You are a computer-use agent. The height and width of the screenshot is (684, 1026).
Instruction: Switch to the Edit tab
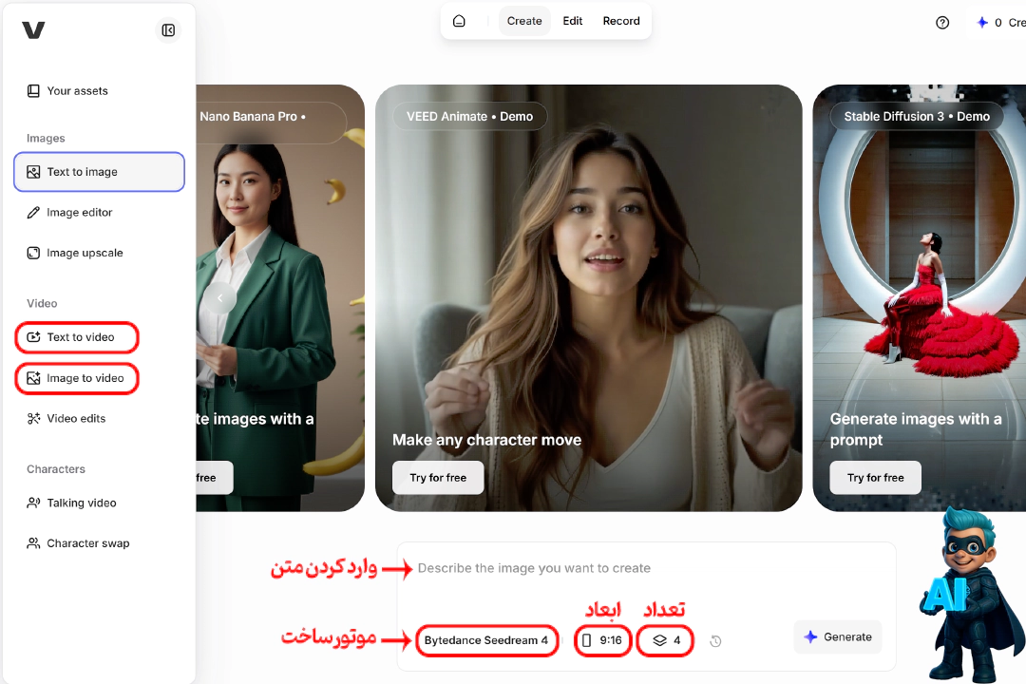click(x=573, y=21)
